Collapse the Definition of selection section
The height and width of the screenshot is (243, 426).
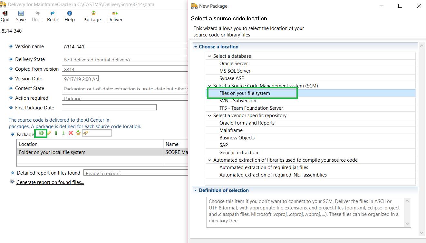(x=196, y=190)
